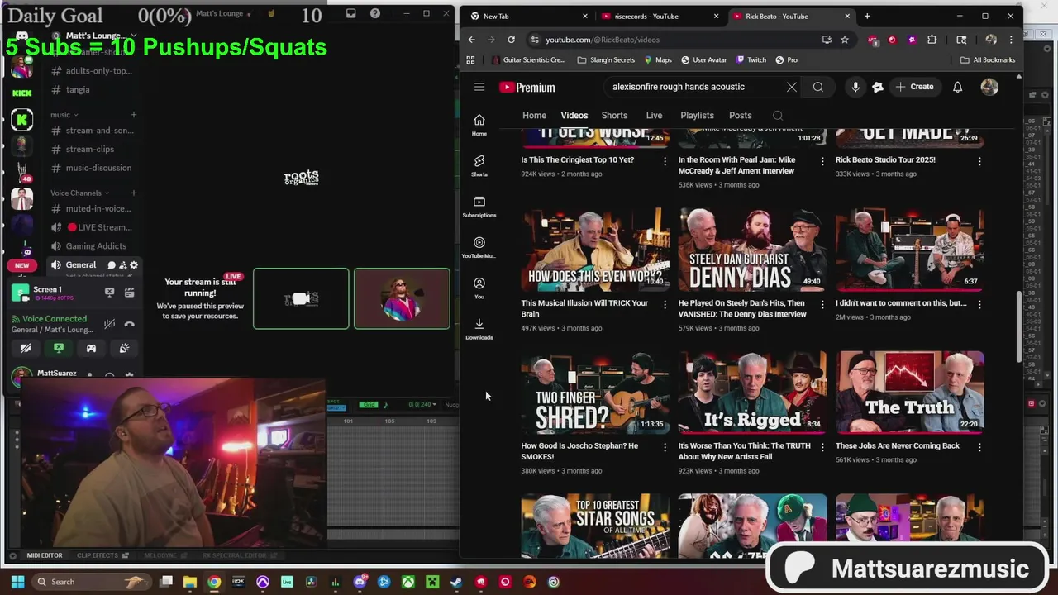This screenshot has width=1058, height=595.
Task: Toggle Discord screen share button
Action: pos(58,348)
